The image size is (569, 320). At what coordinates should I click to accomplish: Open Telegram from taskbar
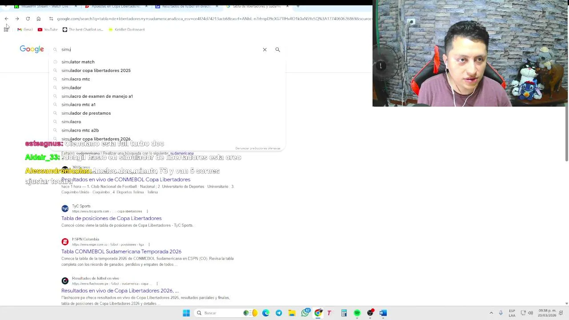point(279,313)
